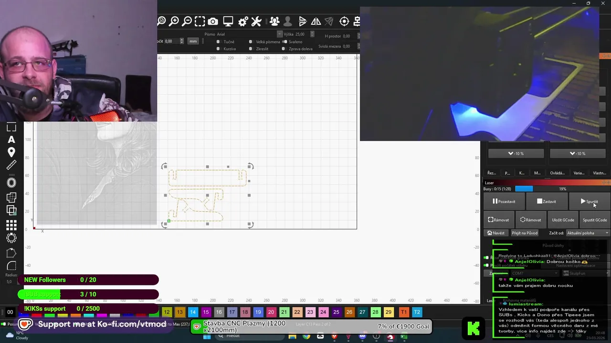Toggle the Svařeno switch
611x343 pixels.
(x=285, y=42)
